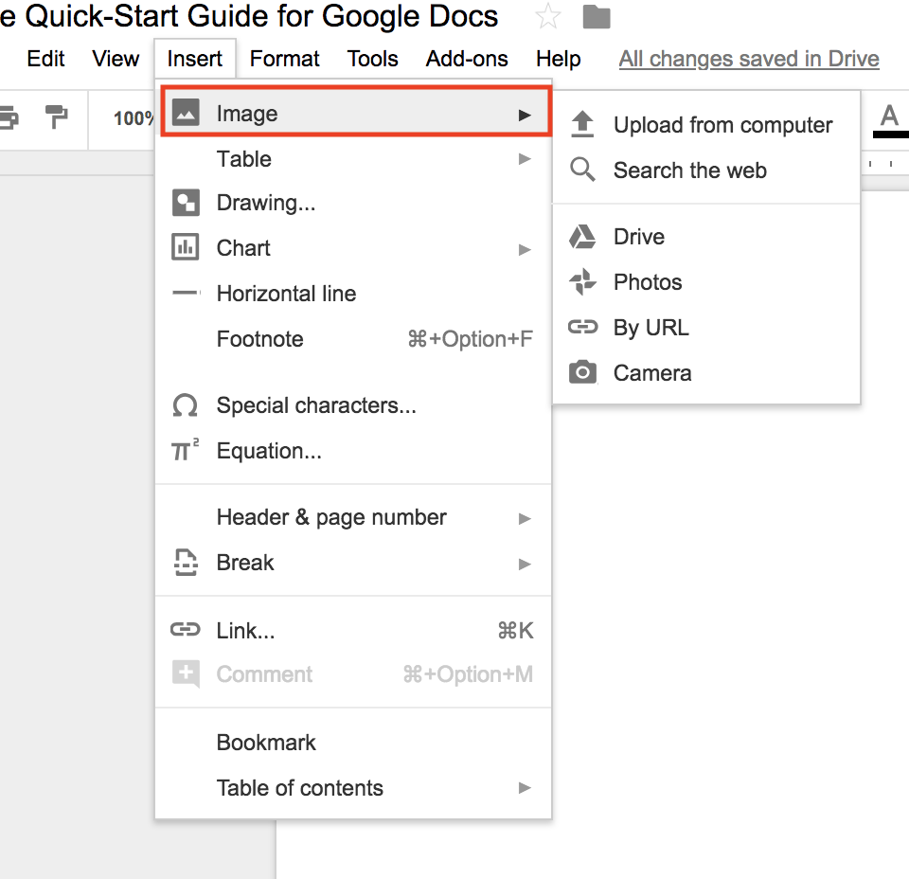Click the By URL link icon

point(581,327)
